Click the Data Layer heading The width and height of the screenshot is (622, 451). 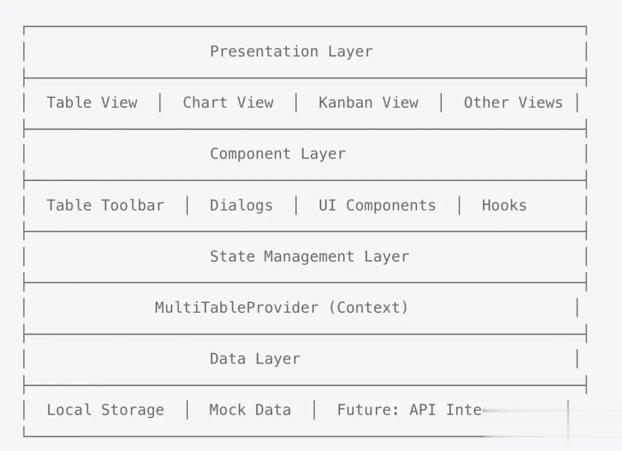click(255, 359)
